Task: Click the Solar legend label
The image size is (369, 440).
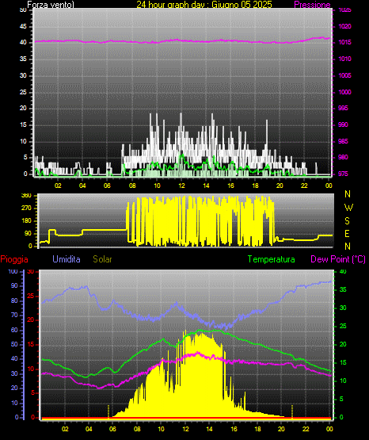Action: click(103, 259)
